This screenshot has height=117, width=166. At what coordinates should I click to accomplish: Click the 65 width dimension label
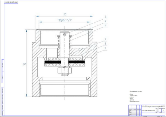point(65,14)
